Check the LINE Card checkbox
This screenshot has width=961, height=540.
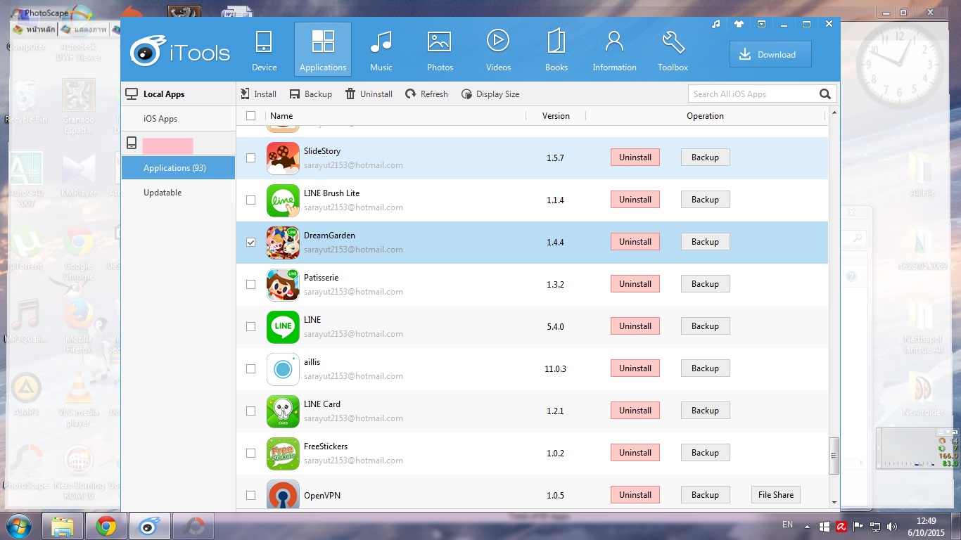pyautogui.click(x=250, y=411)
